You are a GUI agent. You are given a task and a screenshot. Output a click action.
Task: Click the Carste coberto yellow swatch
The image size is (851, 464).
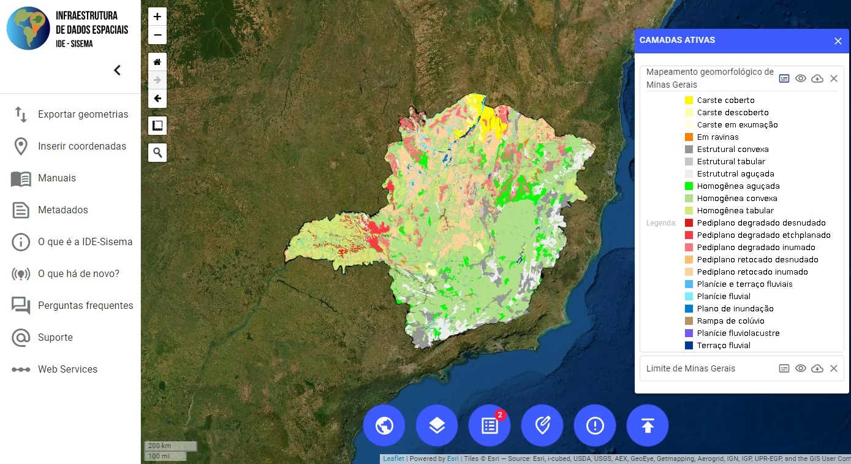pyautogui.click(x=689, y=101)
